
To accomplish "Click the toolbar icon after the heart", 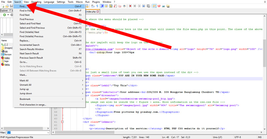I will click(164, 6).
